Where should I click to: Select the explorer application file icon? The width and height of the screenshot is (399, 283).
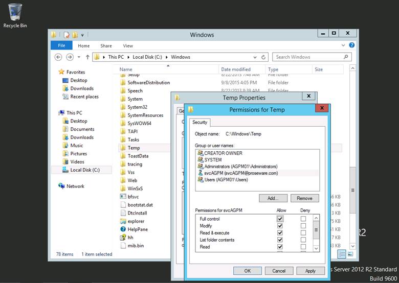pos(123,221)
